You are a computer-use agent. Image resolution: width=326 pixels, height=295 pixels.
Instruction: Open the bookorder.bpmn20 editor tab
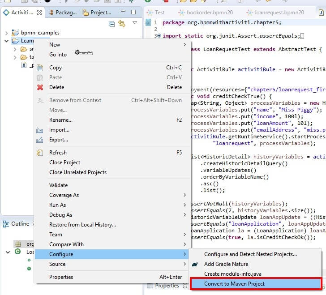pos(206,13)
